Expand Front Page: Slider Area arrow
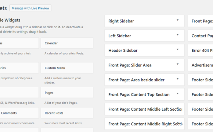Viewport: 213px width, 132px height. [177, 64]
